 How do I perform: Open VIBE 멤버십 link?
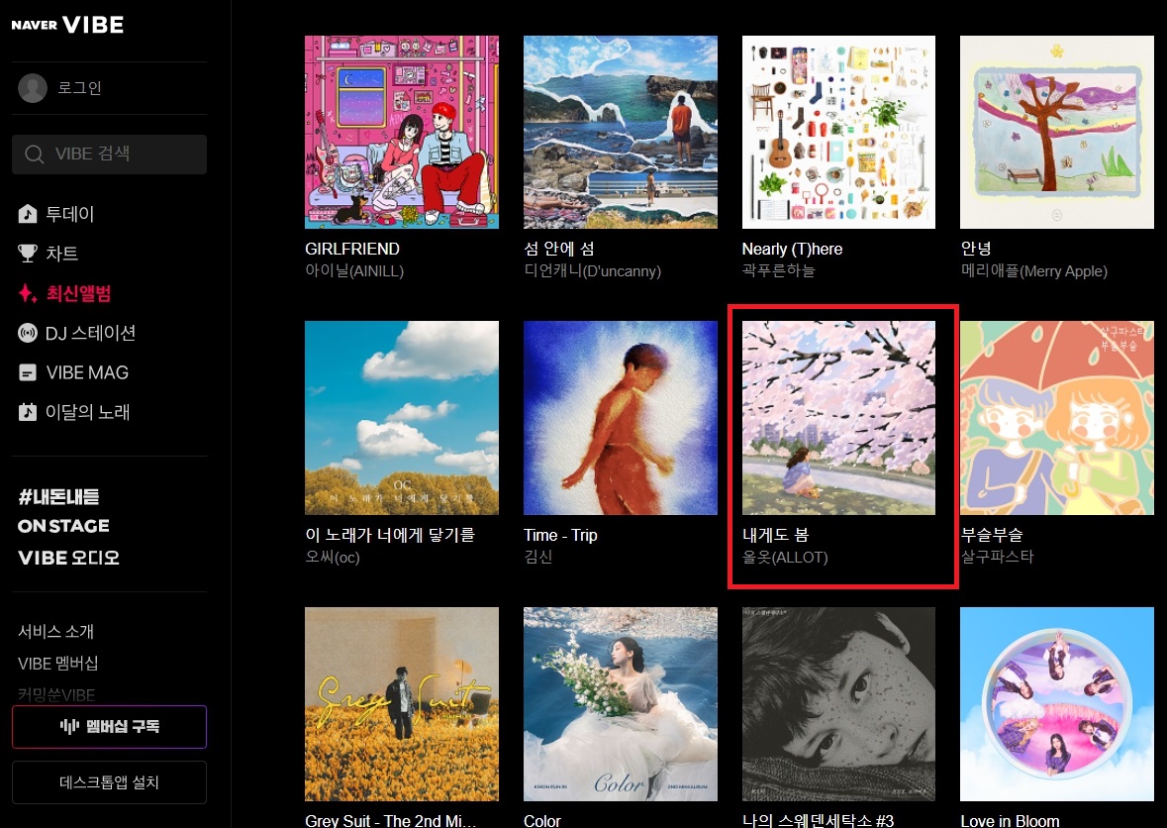[x=58, y=664]
